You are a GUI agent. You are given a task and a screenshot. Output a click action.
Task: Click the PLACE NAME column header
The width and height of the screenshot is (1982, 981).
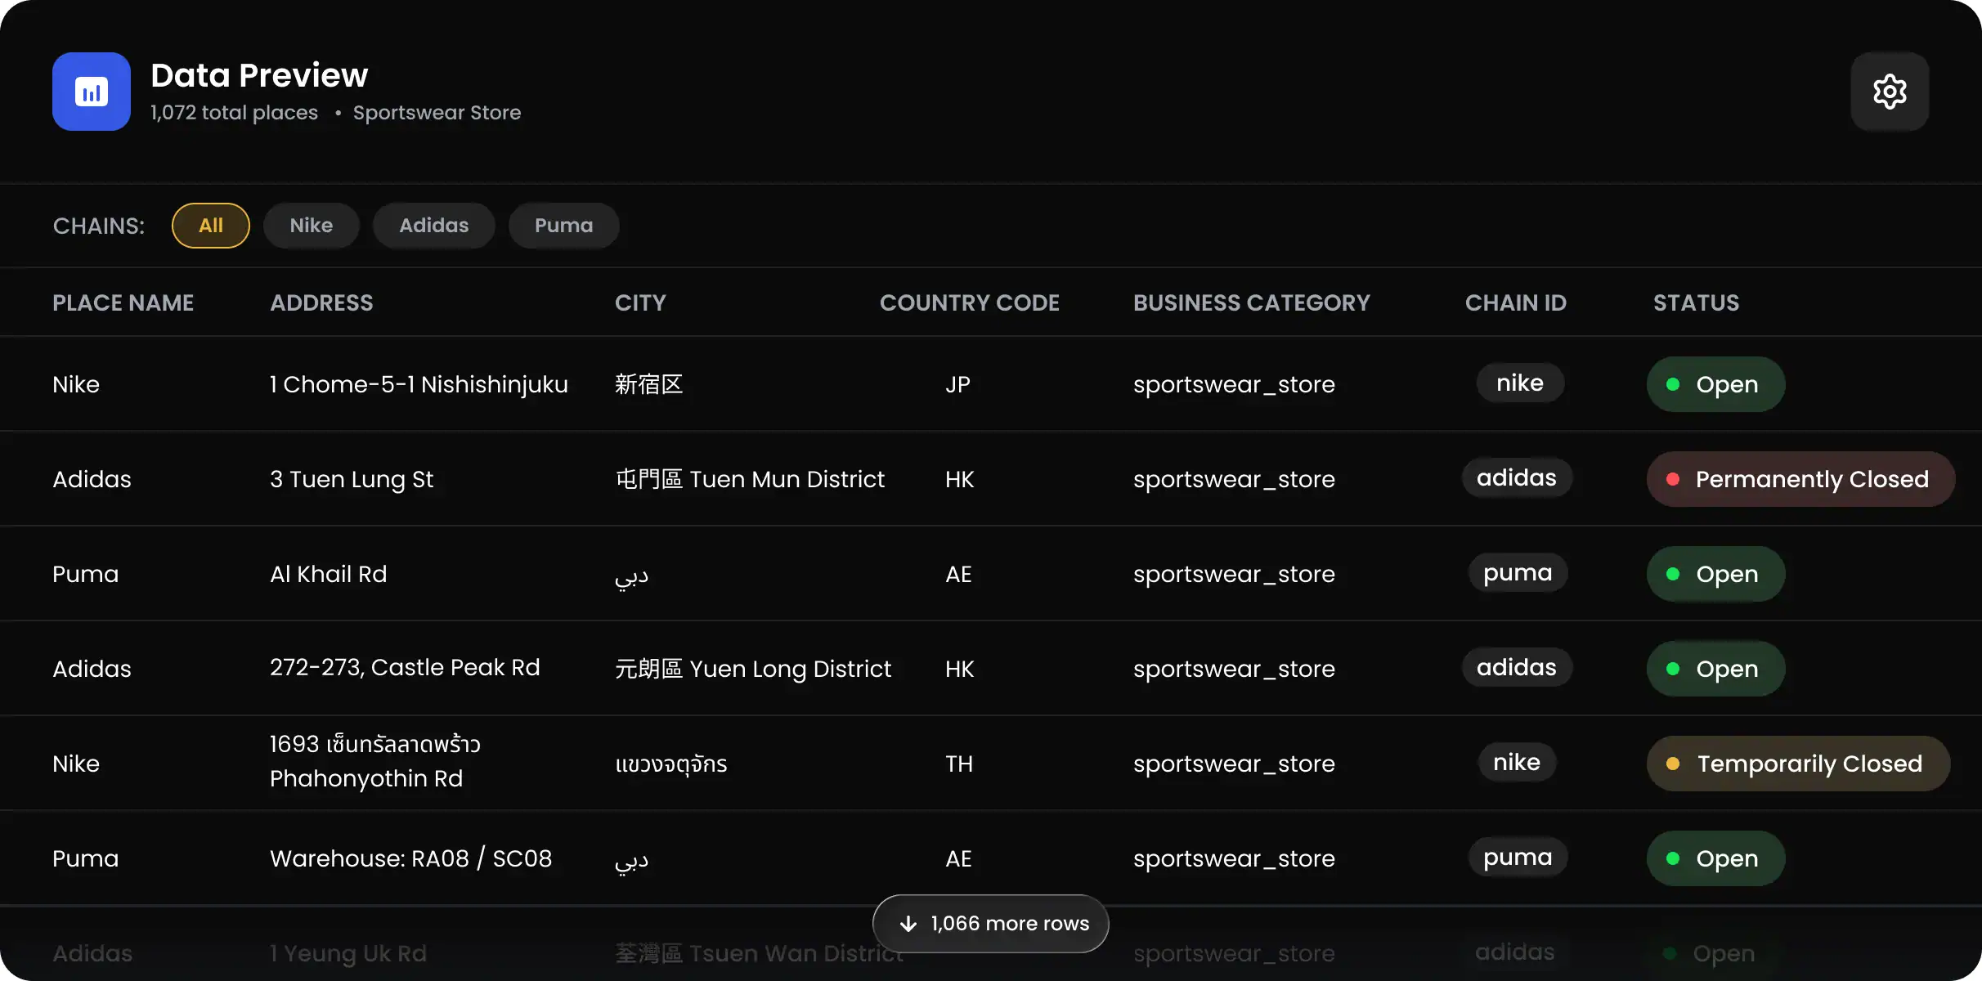pyautogui.click(x=123, y=303)
